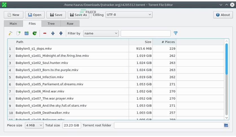Click row number 1 header

pyautogui.click(x=11, y=49)
